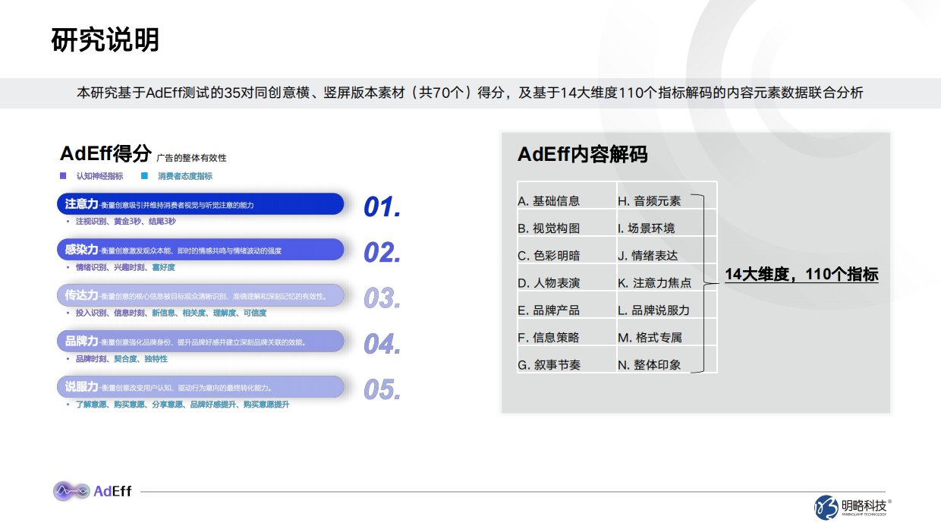
Task: Click the AdEff wave logo icon
Action: (72, 491)
